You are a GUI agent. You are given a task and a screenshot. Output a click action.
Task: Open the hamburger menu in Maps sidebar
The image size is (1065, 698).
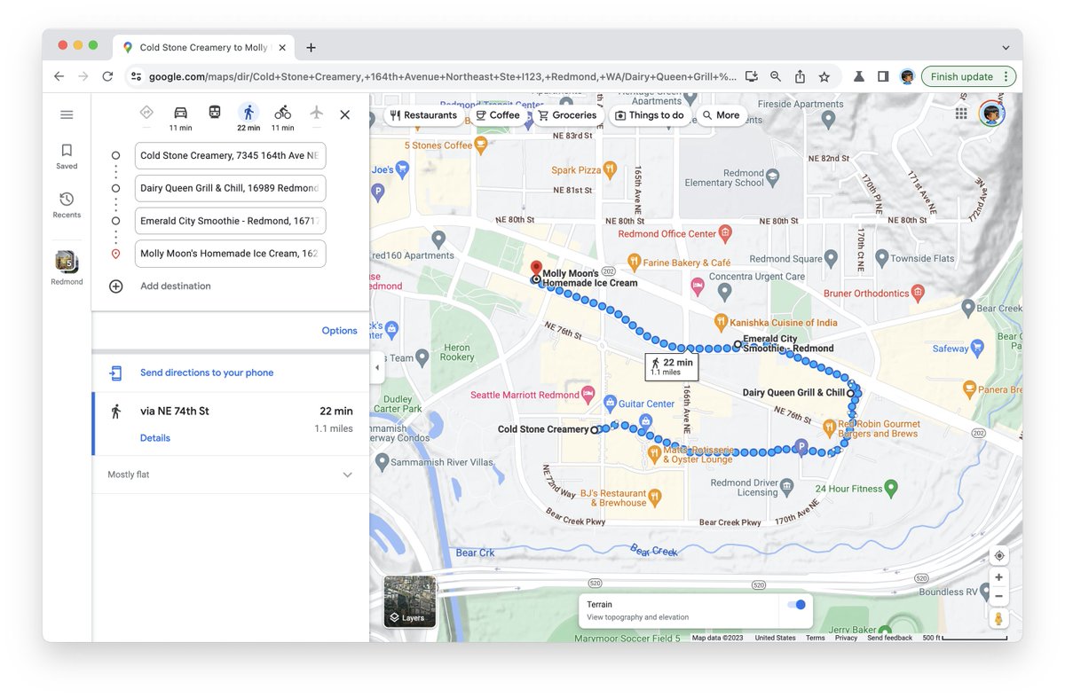tap(67, 114)
